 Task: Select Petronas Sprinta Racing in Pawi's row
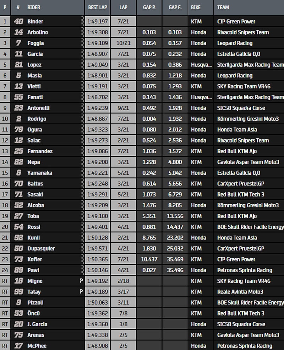pyautogui.click(x=245, y=270)
